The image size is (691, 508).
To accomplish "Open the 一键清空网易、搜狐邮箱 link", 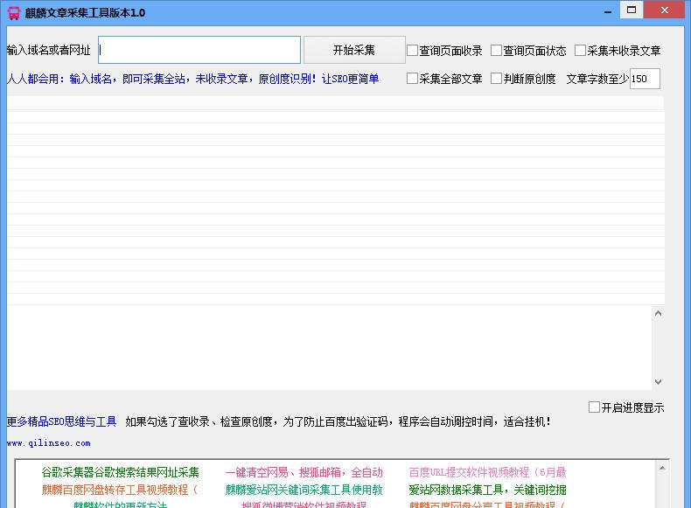I will pos(304,472).
